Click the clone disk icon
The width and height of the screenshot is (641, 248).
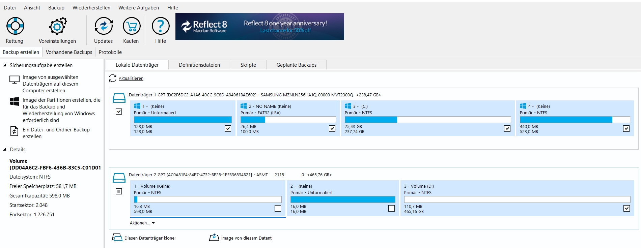point(117,238)
